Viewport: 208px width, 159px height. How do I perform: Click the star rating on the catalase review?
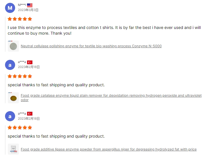(x=20, y=76)
